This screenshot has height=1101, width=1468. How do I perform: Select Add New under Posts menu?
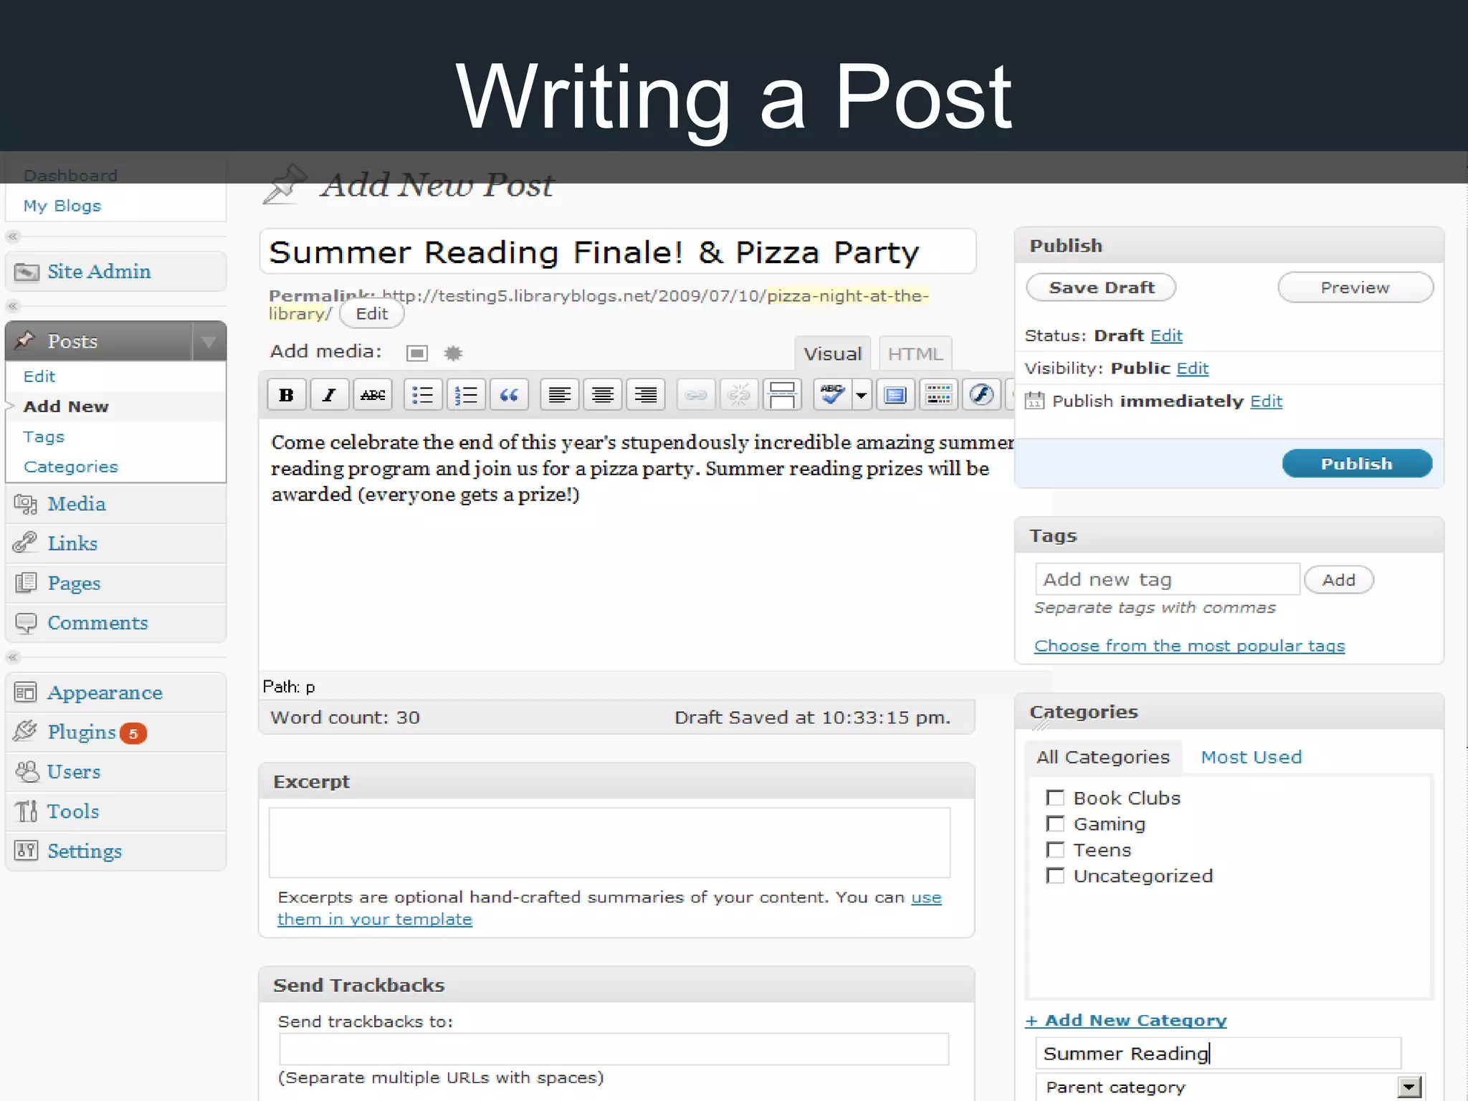[66, 406]
